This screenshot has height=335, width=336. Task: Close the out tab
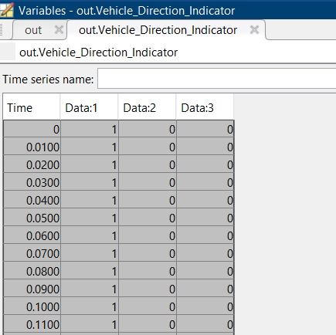tap(59, 30)
